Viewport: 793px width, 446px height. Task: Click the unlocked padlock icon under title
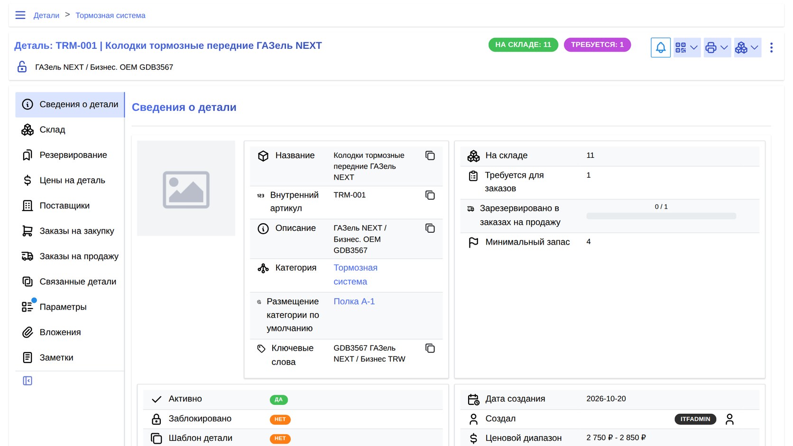click(x=22, y=67)
